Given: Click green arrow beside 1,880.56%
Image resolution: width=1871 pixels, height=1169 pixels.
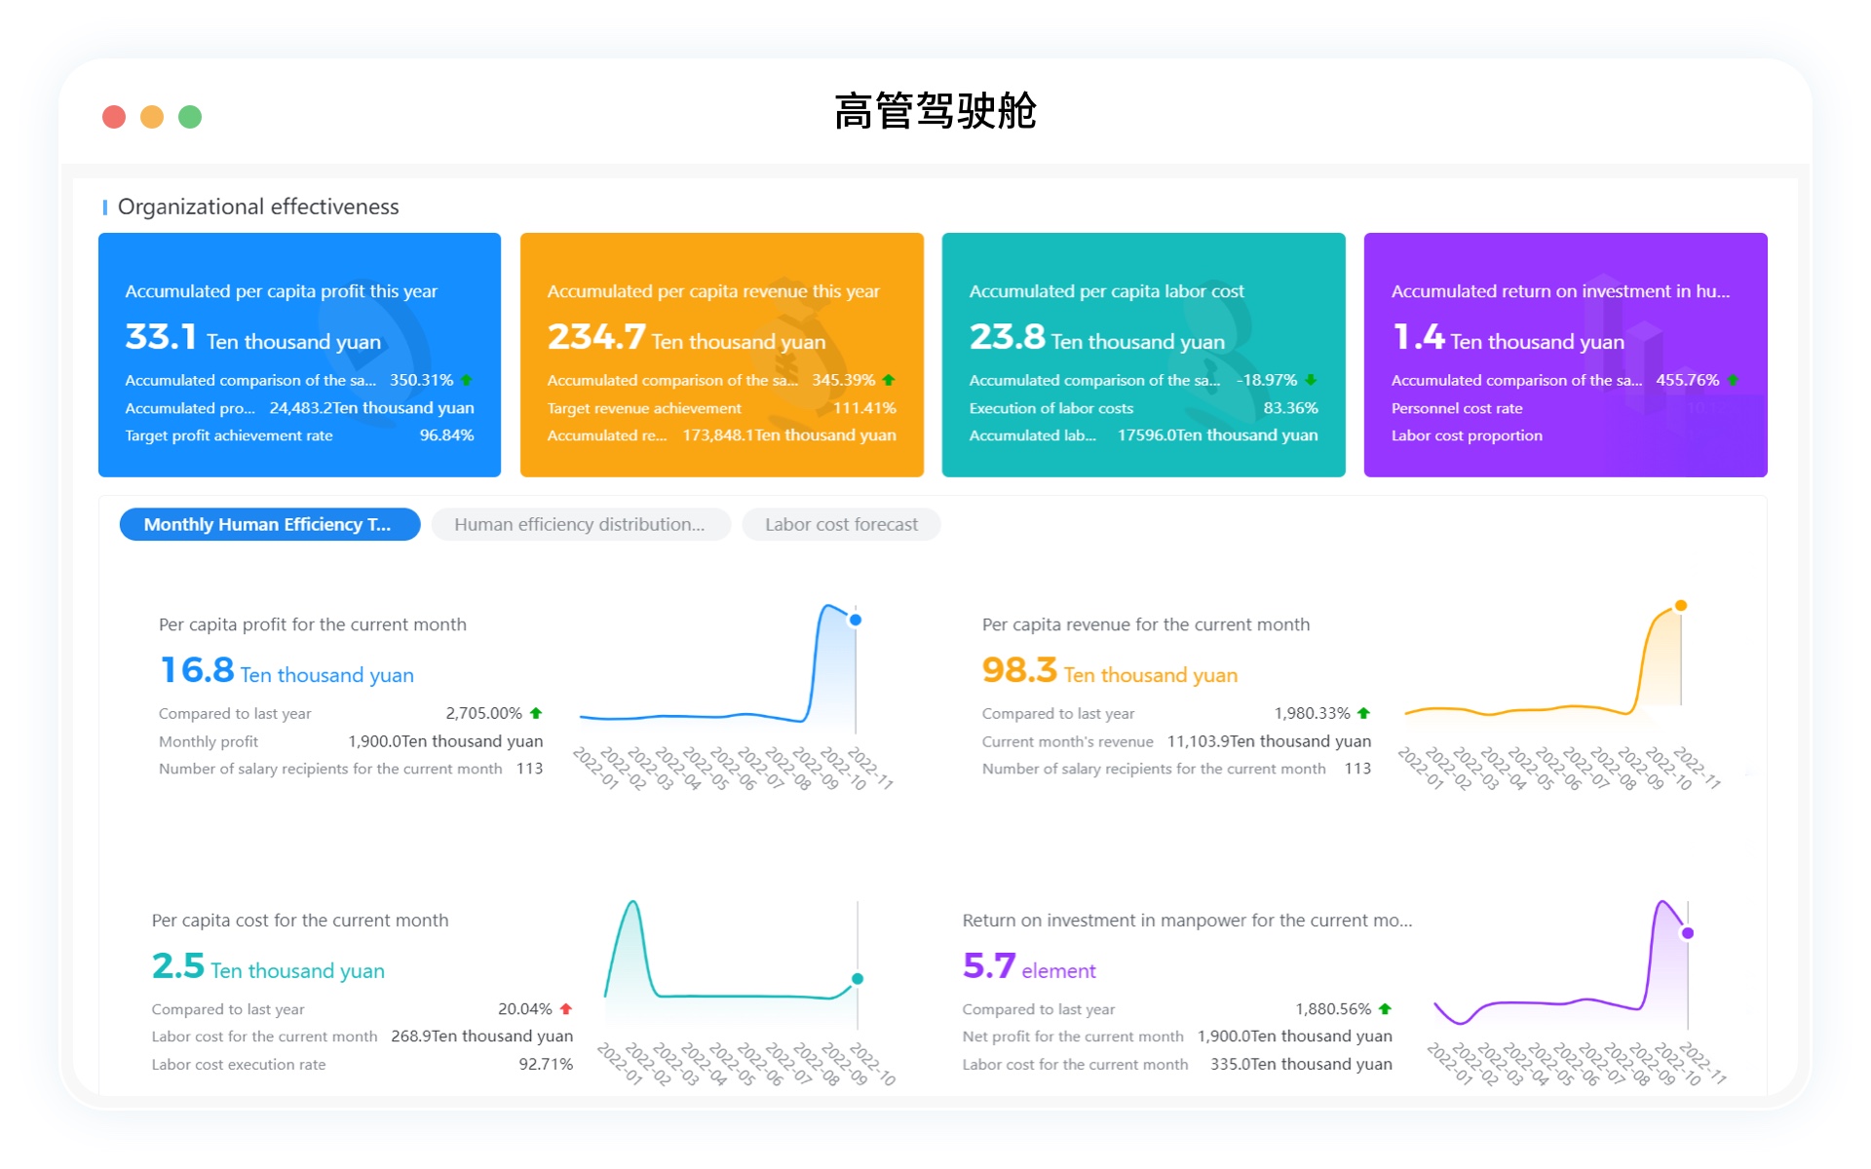Looking at the screenshot, I should click(1385, 1009).
